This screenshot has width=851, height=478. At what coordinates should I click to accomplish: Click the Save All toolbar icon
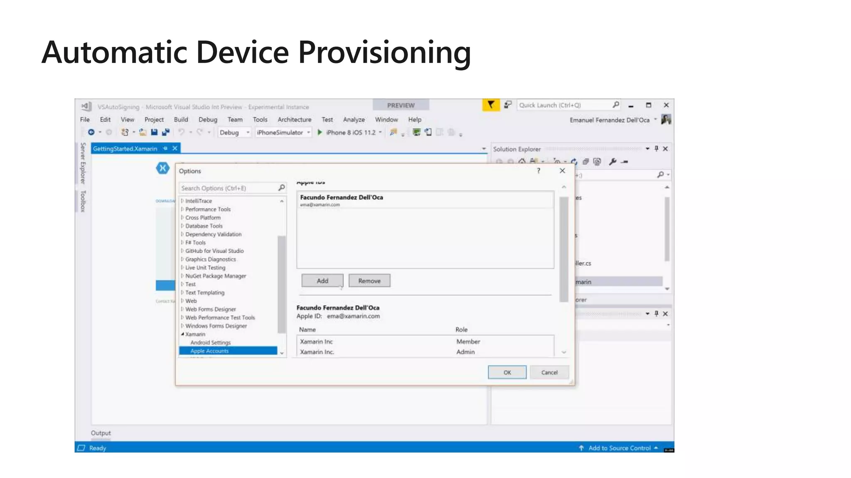[165, 132]
